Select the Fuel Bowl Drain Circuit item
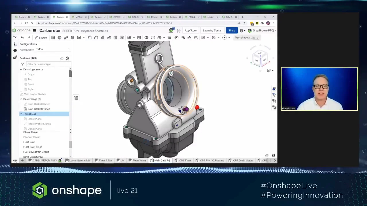367x206 pixels. 36,152
